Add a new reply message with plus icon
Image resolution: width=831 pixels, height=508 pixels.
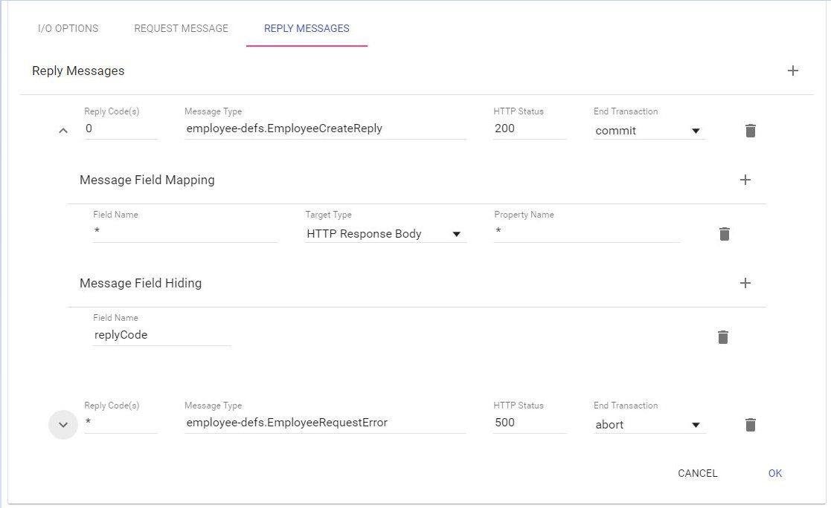[792, 71]
